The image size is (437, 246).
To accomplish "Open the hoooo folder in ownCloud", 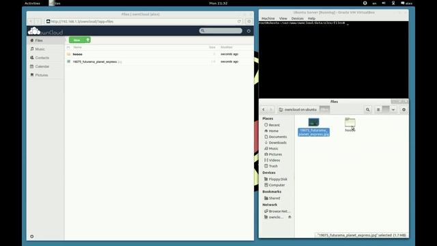I will tap(77, 54).
